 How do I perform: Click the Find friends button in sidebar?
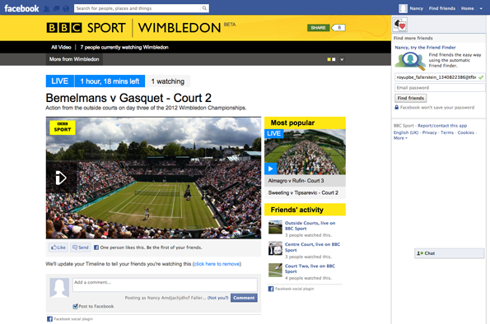pyautogui.click(x=411, y=98)
